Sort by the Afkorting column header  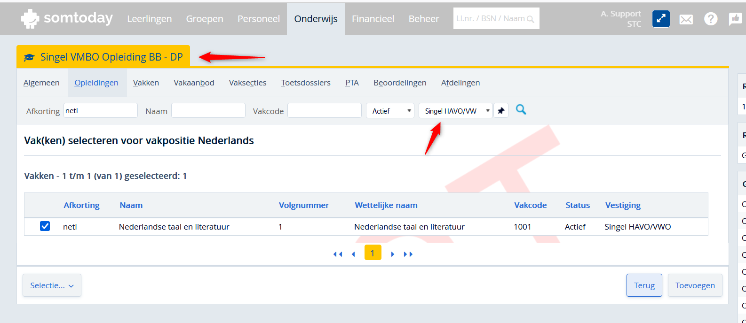coord(81,205)
